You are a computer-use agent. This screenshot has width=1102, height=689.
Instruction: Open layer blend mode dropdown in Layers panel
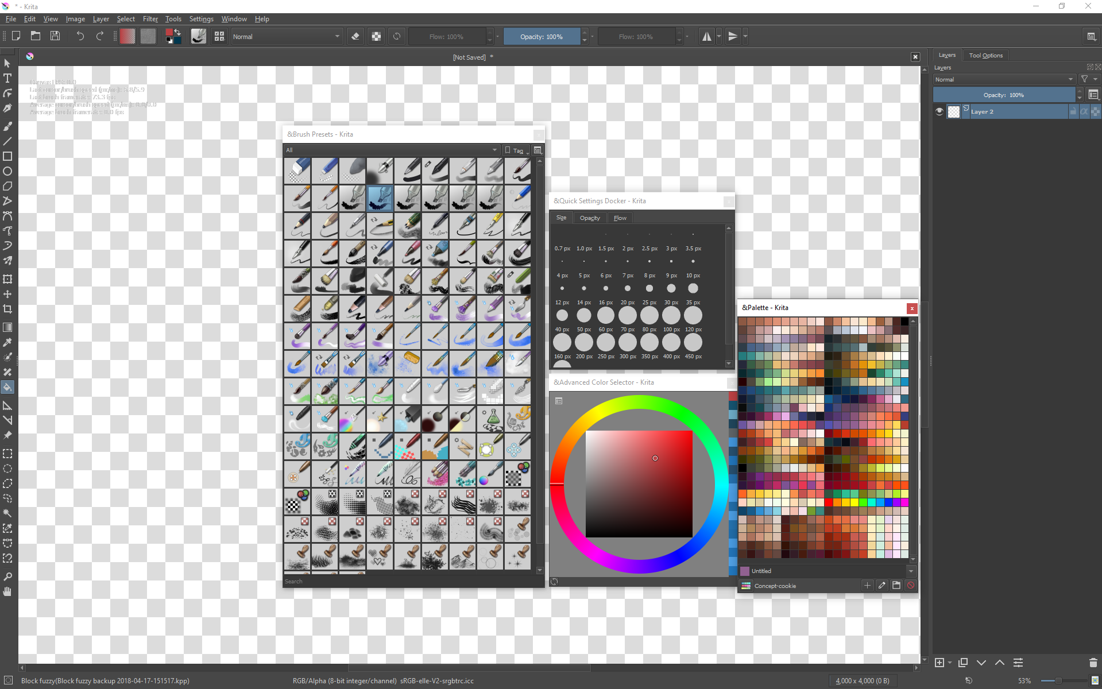(1003, 79)
